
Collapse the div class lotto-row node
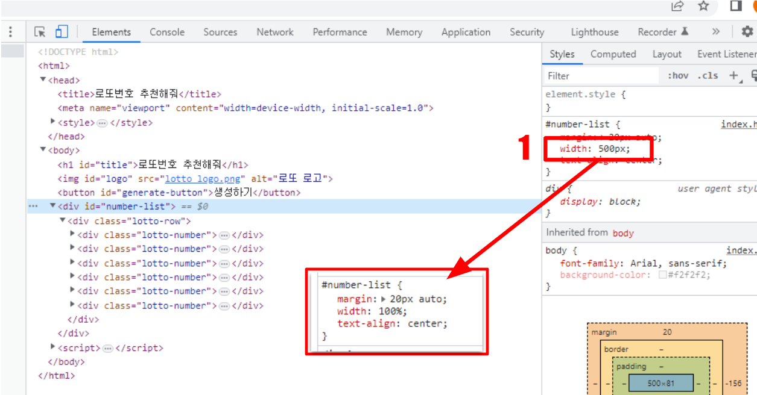tap(63, 220)
